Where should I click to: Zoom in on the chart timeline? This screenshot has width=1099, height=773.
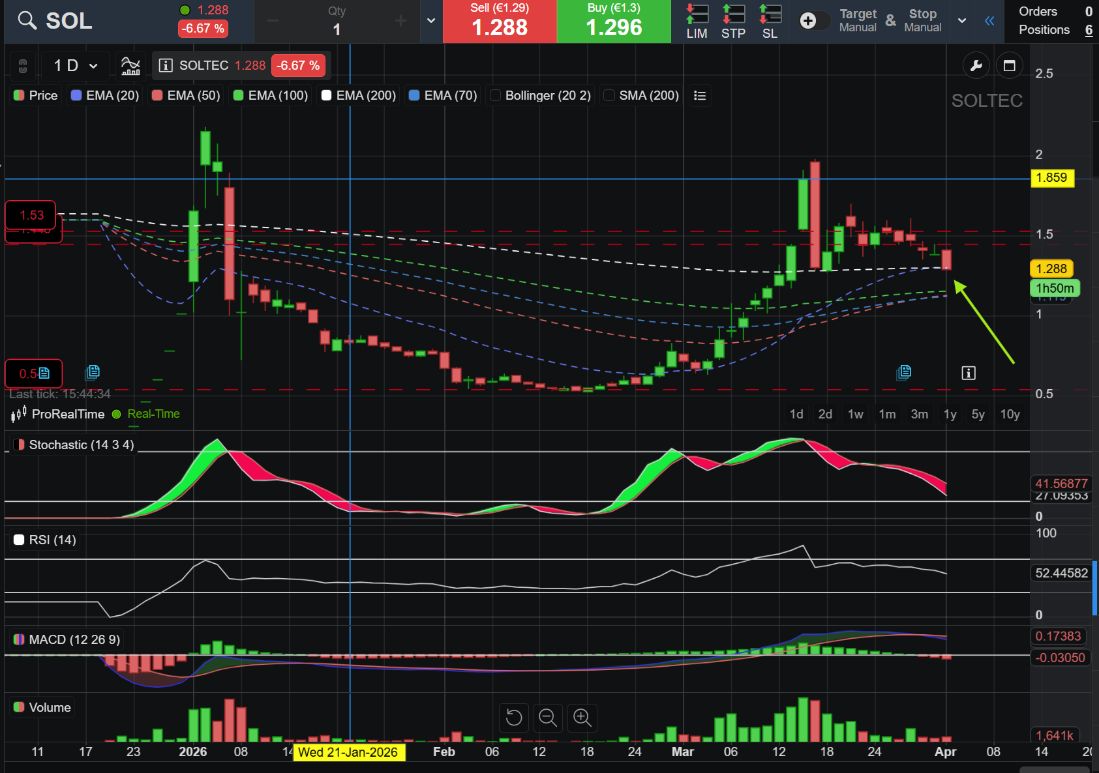582,718
